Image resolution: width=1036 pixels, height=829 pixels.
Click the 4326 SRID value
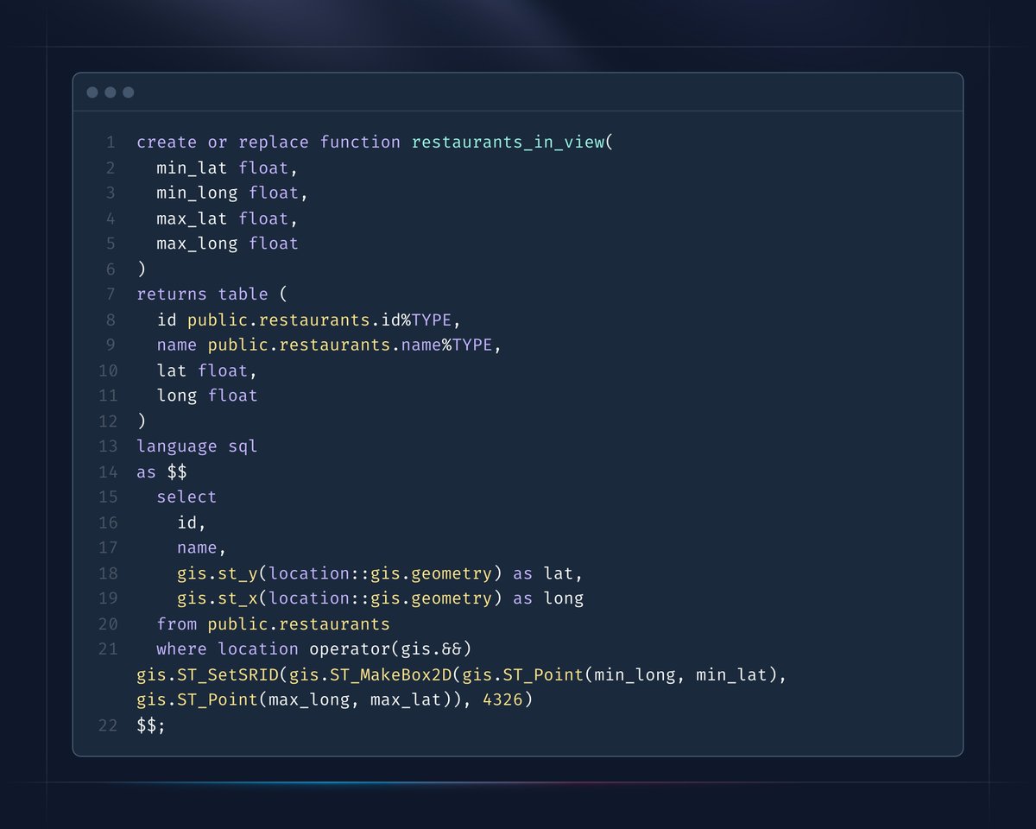pyautogui.click(x=502, y=699)
